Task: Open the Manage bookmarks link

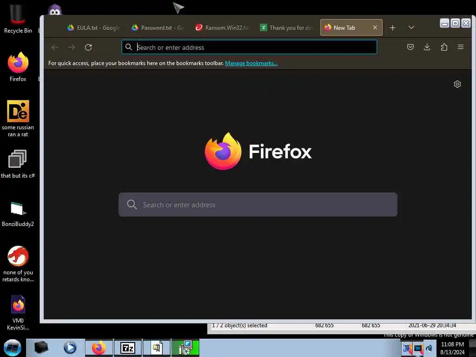Action: [x=251, y=63]
